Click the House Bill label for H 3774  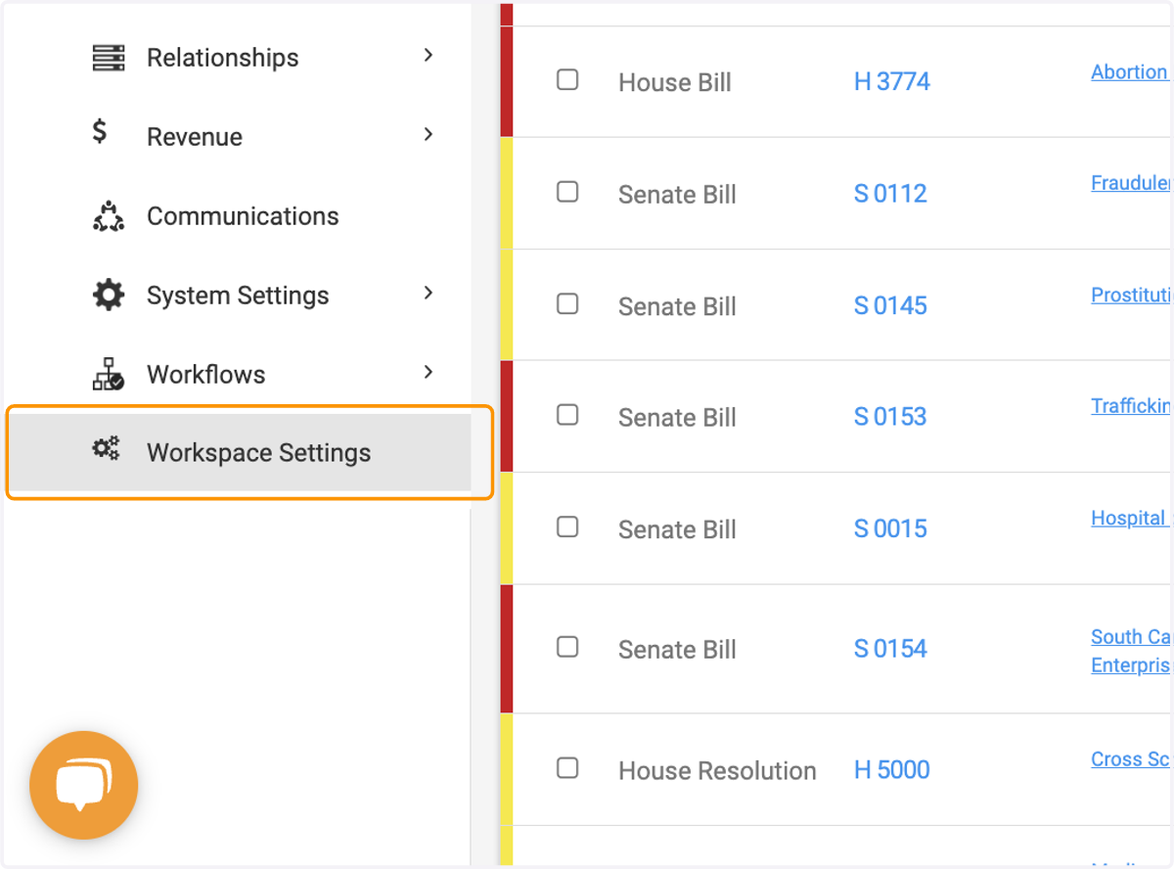[675, 83]
